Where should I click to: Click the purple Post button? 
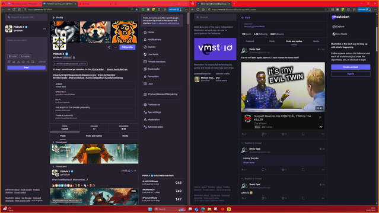point(26,67)
